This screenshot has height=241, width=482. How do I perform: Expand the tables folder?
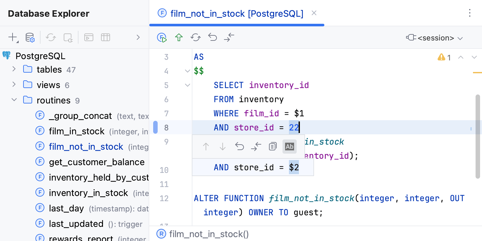[x=14, y=69]
